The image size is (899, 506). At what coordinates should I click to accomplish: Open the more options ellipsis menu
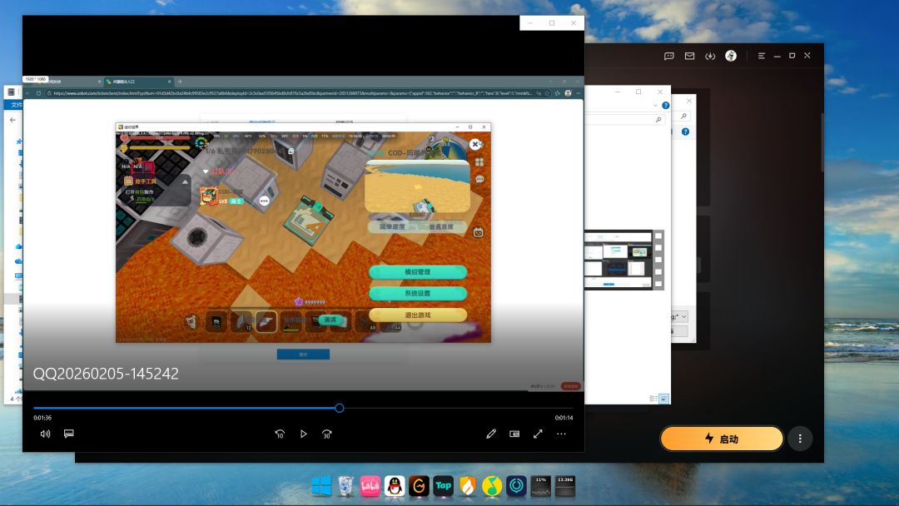pyautogui.click(x=561, y=434)
